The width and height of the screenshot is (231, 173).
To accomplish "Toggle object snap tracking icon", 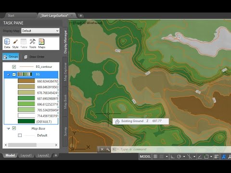I will click(200, 157).
